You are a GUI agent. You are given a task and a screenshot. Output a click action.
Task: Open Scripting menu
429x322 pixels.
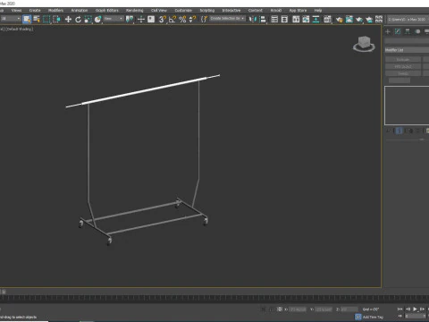[207, 10]
